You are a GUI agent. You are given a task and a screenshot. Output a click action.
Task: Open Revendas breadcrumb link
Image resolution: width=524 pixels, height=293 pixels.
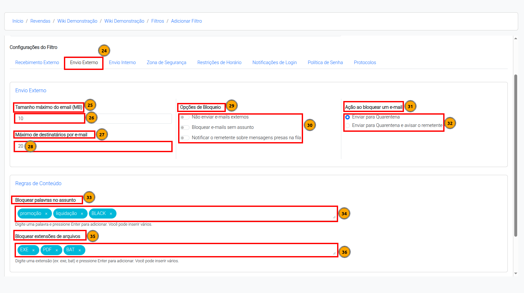point(40,21)
